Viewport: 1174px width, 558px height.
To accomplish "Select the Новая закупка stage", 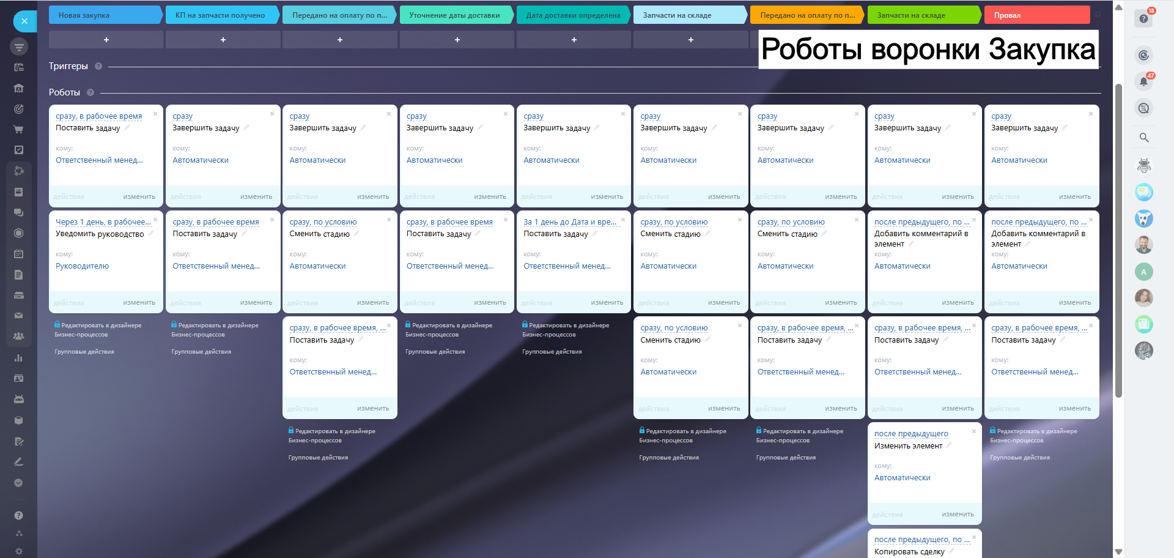I will [105, 15].
